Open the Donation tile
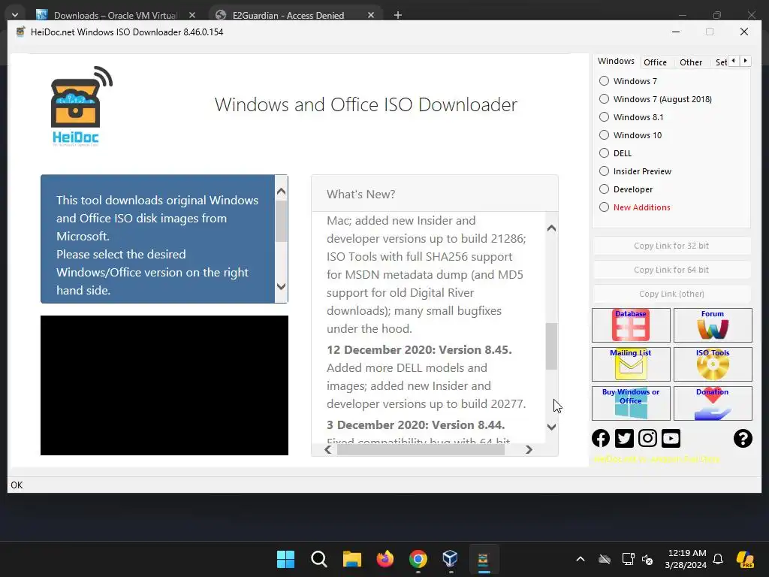The height and width of the screenshot is (577, 769). 713,403
